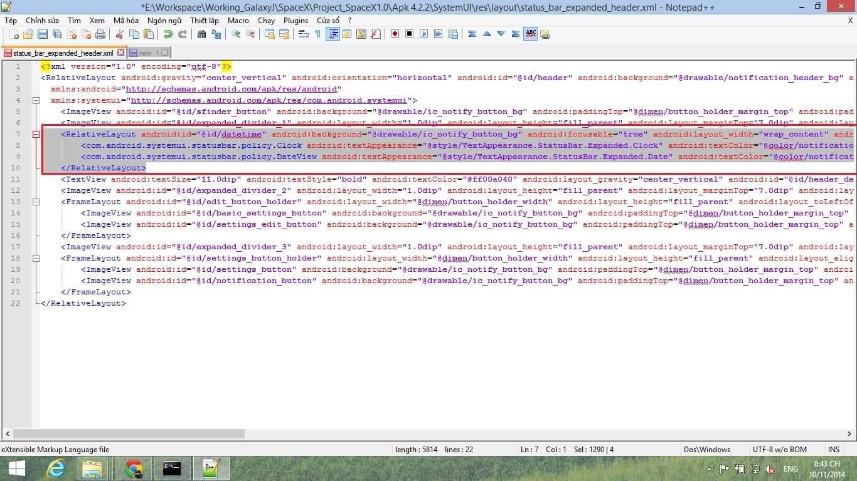Open Google Chrome from the taskbar
The image size is (857, 481).
pyautogui.click(x=133, y=468)
